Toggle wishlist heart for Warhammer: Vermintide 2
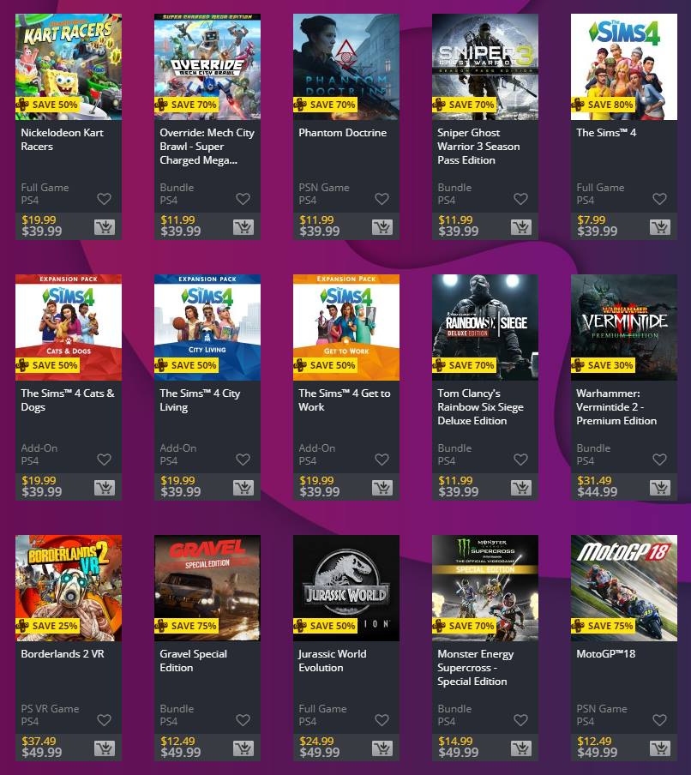The width and height of the screenshot is (691, 775). pos(659,460)
